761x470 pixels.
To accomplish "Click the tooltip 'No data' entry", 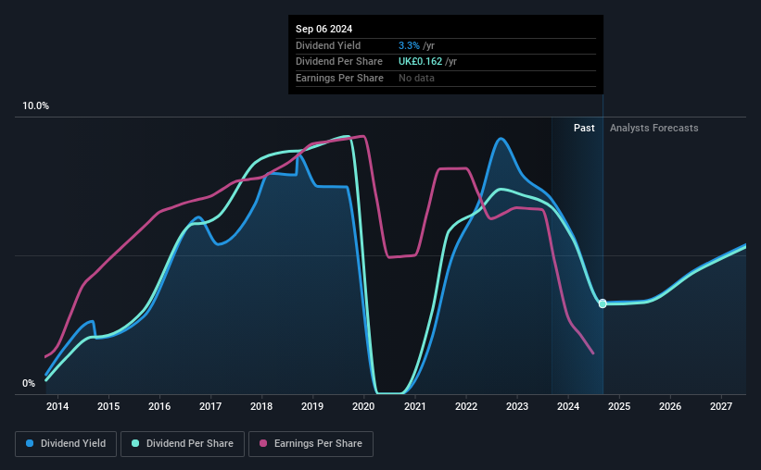I will pos(416,78).
